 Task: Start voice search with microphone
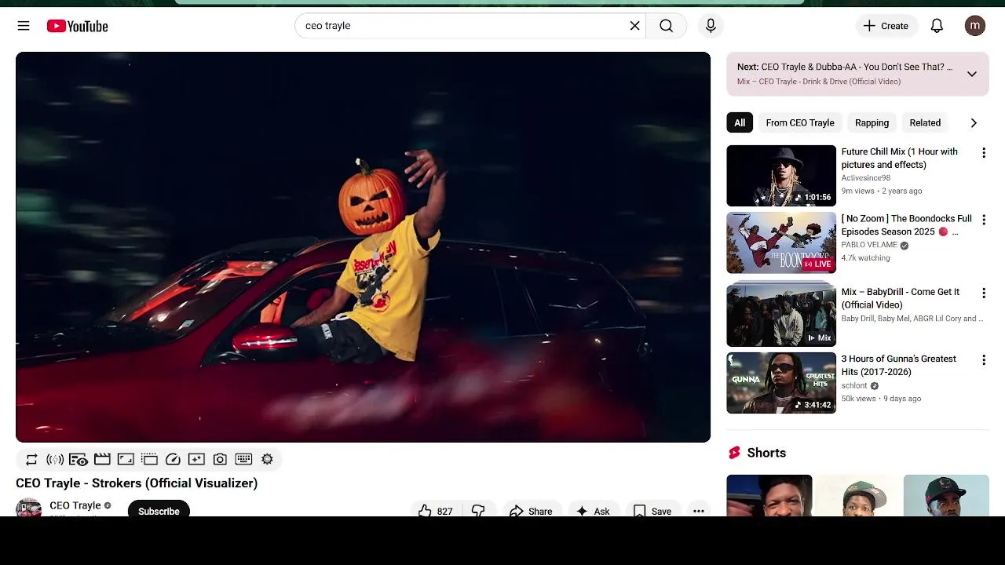click(x=711, y=26)
